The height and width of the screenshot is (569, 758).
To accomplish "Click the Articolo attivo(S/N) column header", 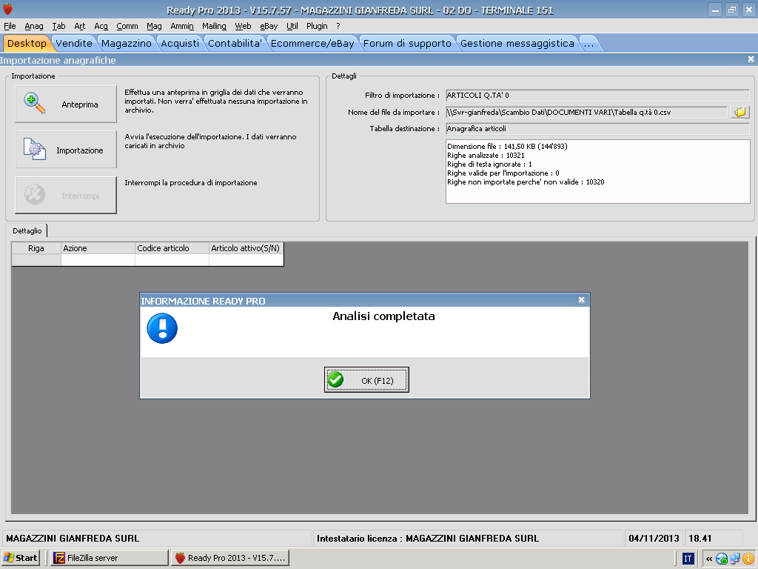I will click(246, 248).
